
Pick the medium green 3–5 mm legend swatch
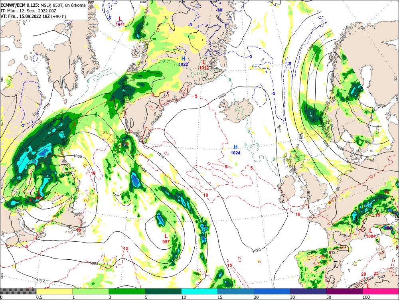127,291
